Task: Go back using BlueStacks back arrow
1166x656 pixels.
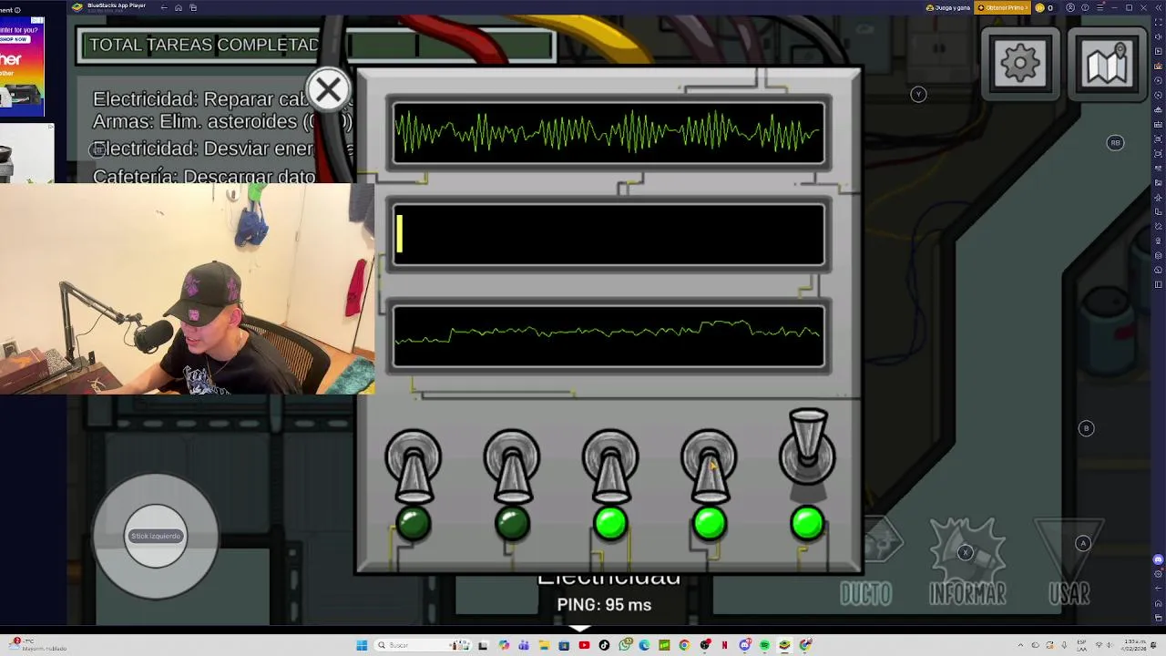Action: click(x=164, y=7)
